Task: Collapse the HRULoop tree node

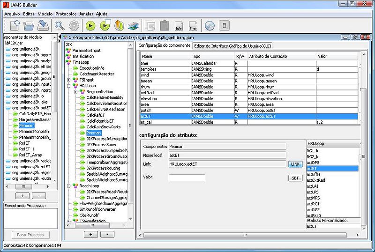Action: [69, 86]
